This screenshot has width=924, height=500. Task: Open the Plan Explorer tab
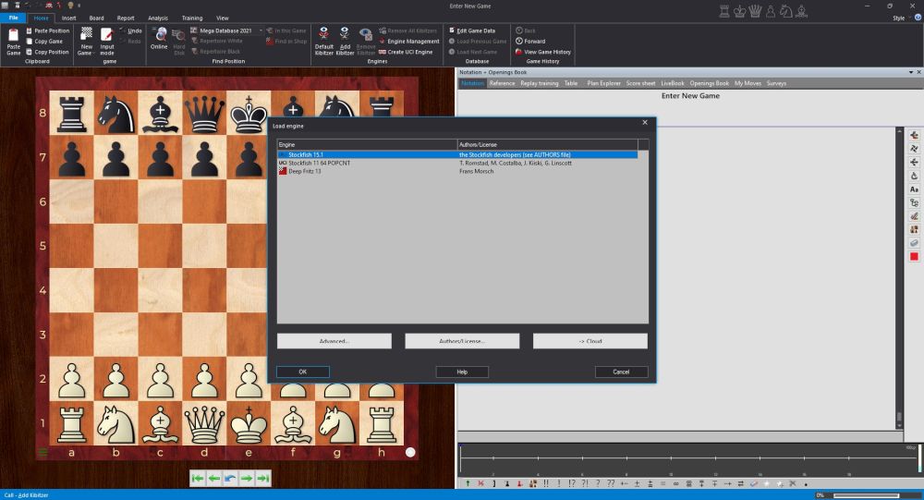point(604,83)
